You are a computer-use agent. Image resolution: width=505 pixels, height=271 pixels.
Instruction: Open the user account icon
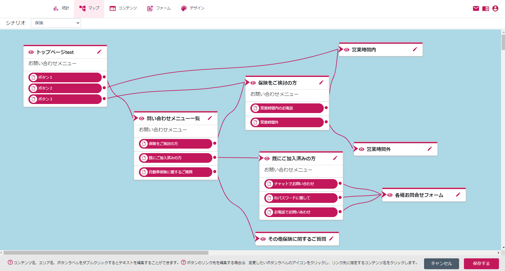click(x=495, y=8)
